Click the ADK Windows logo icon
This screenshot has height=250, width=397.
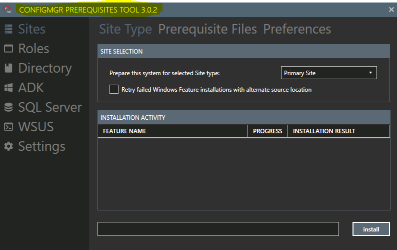(8, 88)
